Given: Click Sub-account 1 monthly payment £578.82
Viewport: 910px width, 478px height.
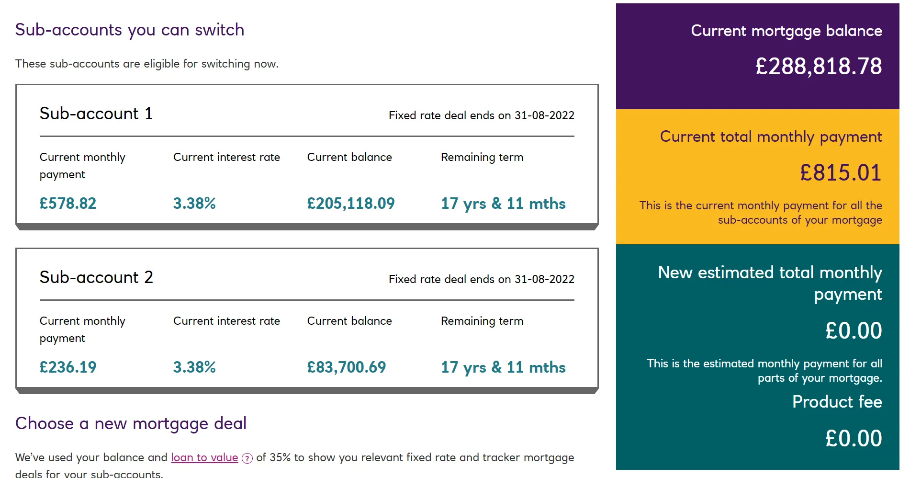Looking at the screenshot, I should click(68, 204).
